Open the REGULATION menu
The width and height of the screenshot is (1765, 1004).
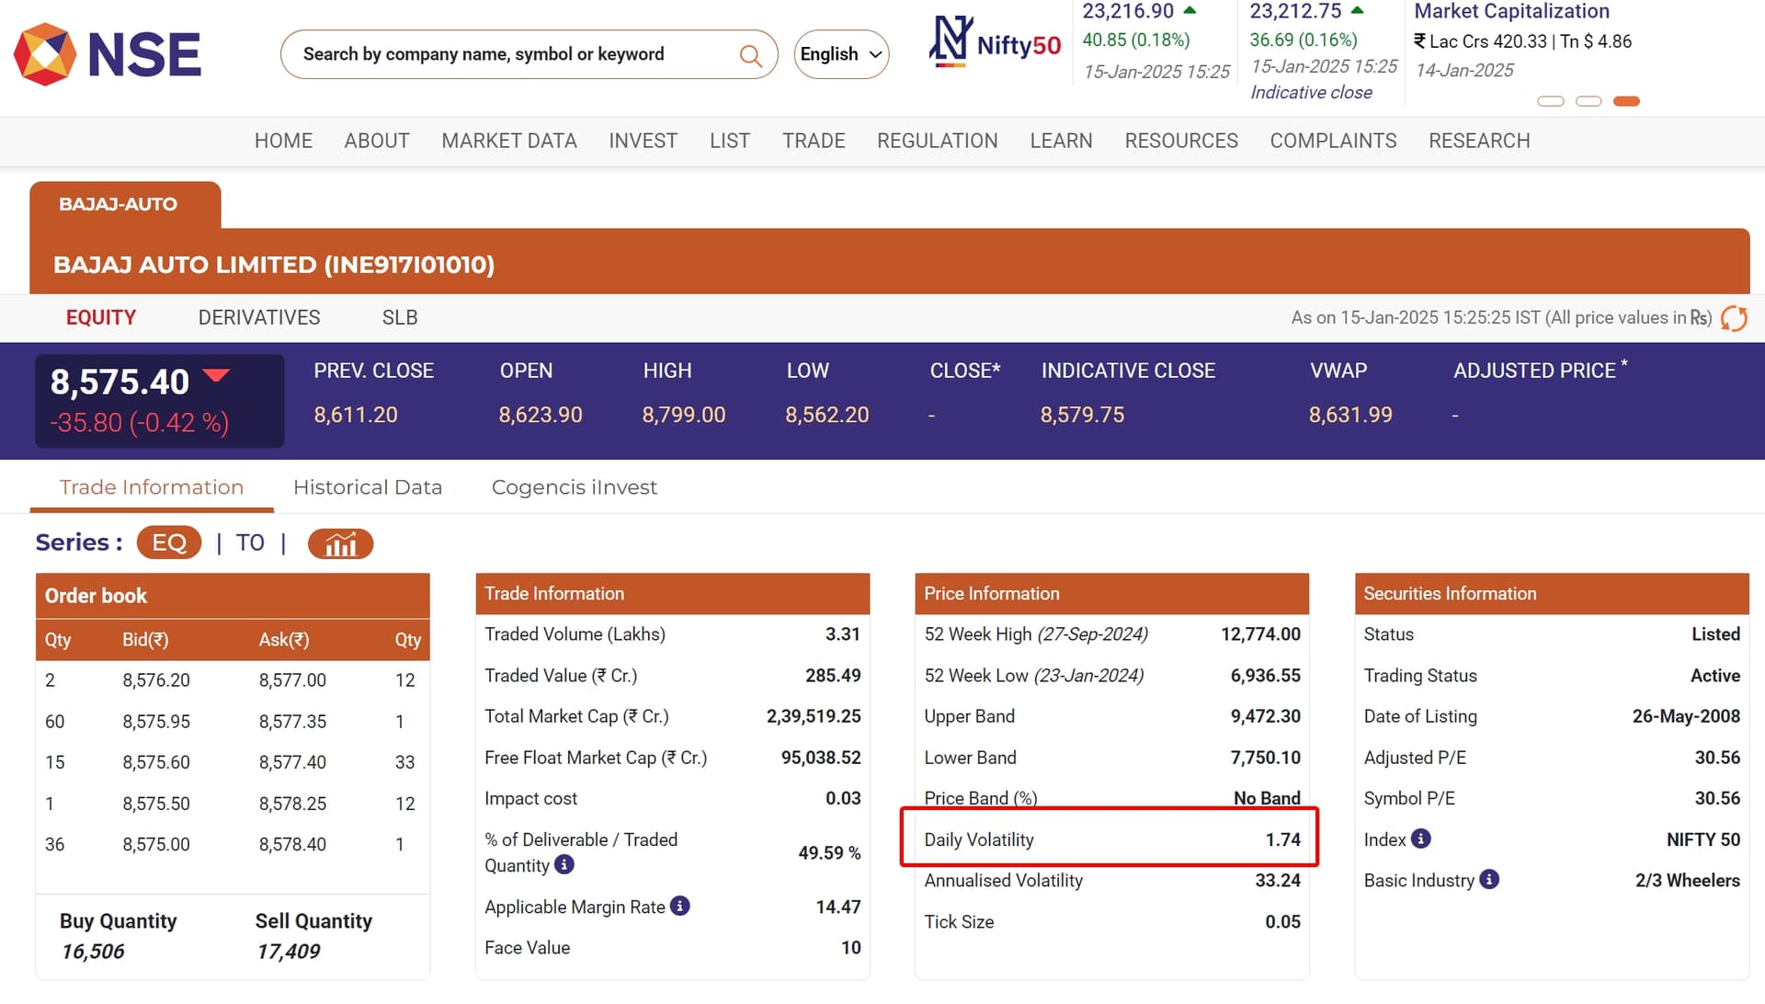pyautogui.click(x=937, y=142)
